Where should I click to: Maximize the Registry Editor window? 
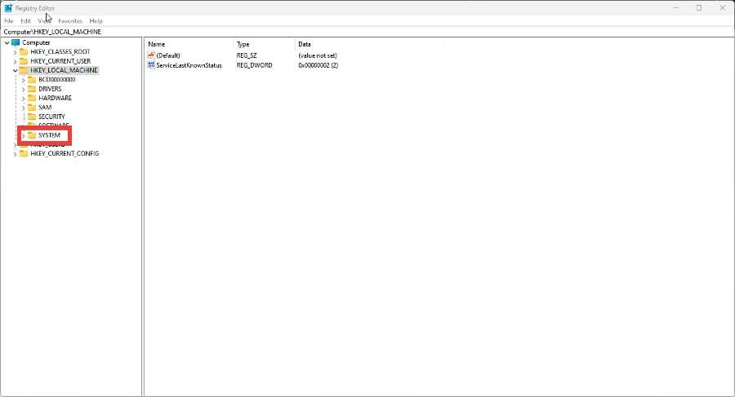(699, 8)
